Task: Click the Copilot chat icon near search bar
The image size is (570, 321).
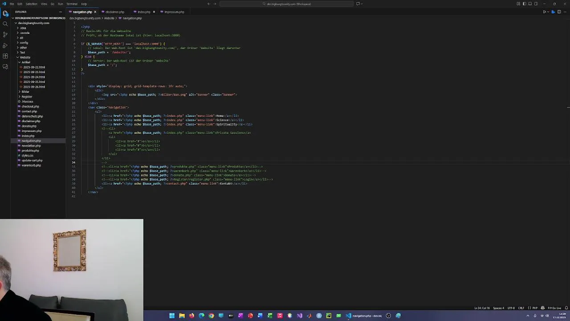Action: [x=358, y=4]
